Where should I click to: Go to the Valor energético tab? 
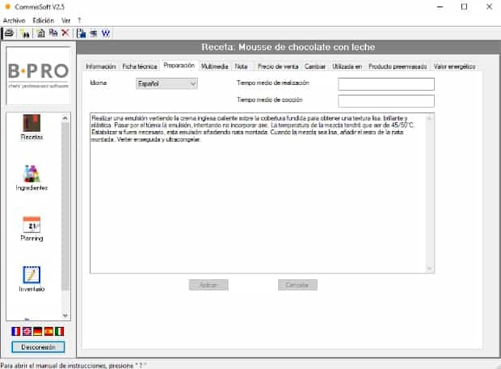454,66
